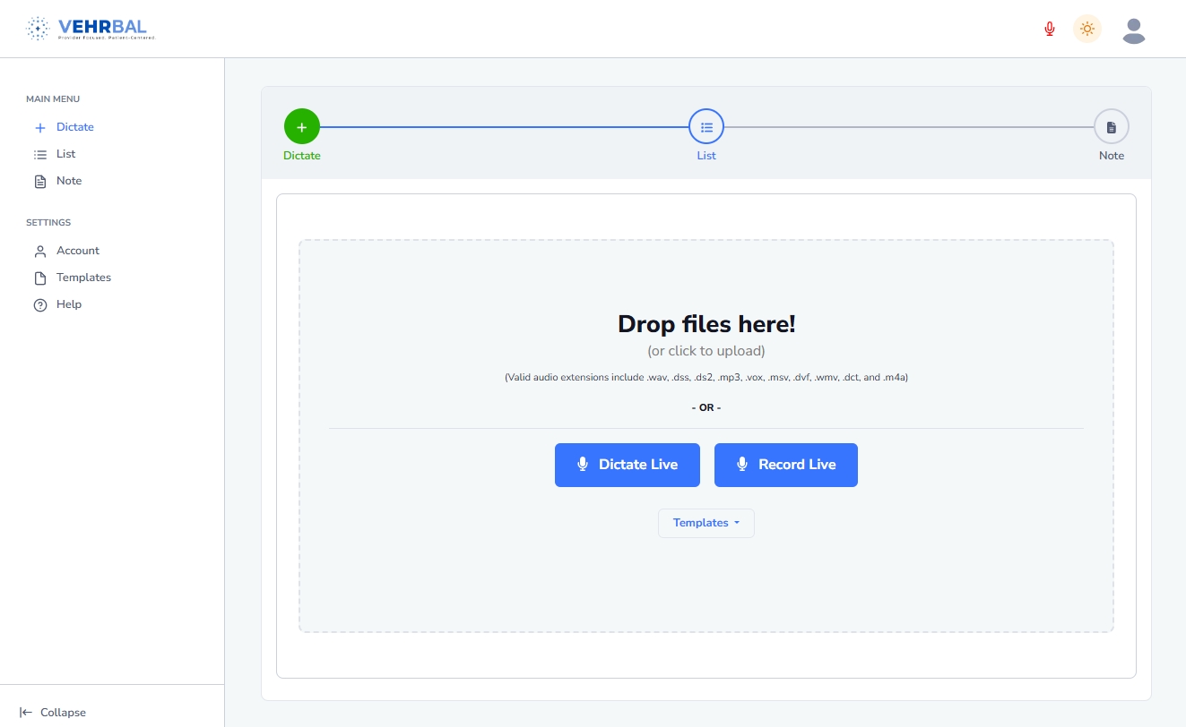The width and height of the screenshot is (1186, 727).
Task: Click the microphone icon on Record Live
Action: 742,464
